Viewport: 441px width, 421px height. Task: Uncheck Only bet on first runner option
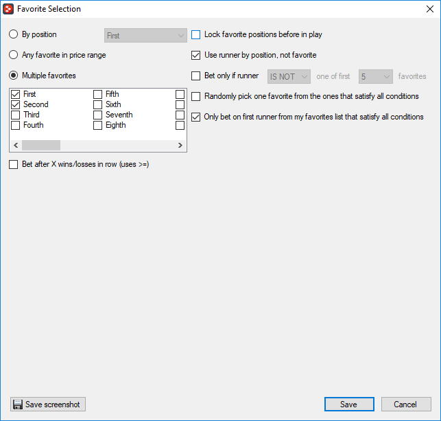[195, 117]
